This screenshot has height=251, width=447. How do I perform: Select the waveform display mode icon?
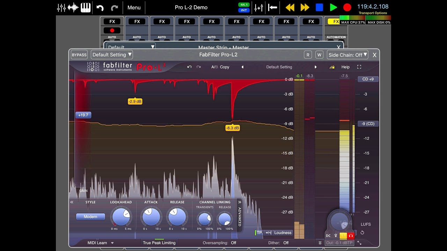coord(268,233)
